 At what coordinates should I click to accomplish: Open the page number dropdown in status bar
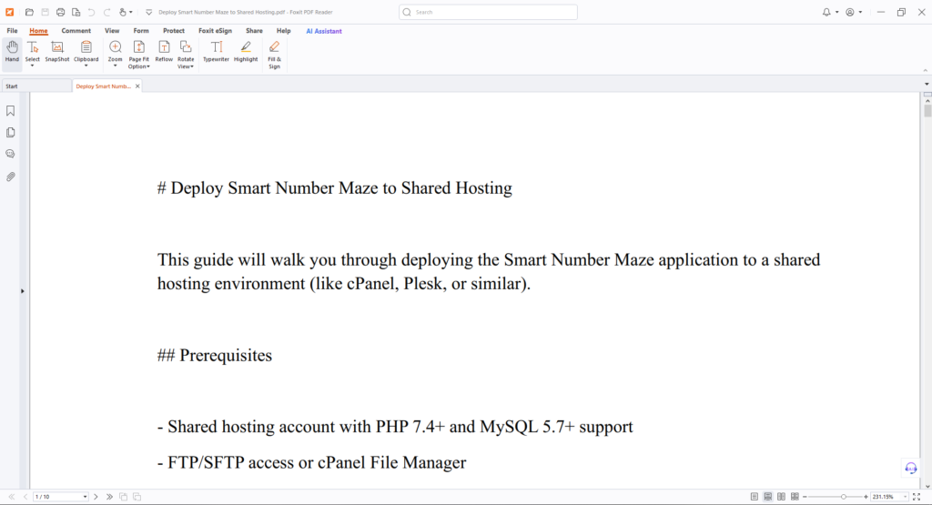(x=85, y=497)
